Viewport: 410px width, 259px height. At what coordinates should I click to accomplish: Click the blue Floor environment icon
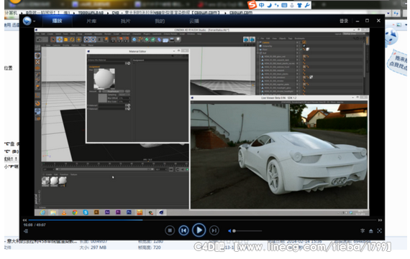[x=165, y=39]
